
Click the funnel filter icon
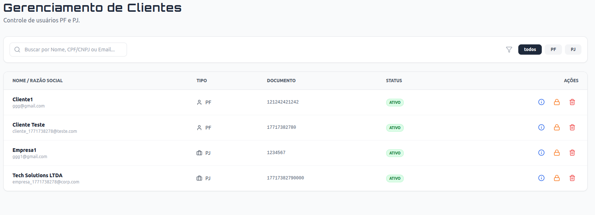tap(509, 50)
